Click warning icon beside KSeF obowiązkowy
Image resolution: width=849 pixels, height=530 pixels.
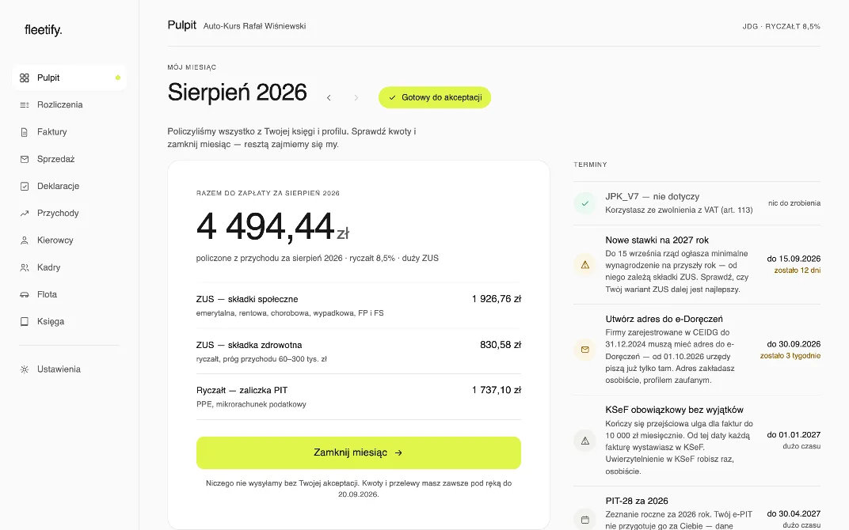(584, 441)
